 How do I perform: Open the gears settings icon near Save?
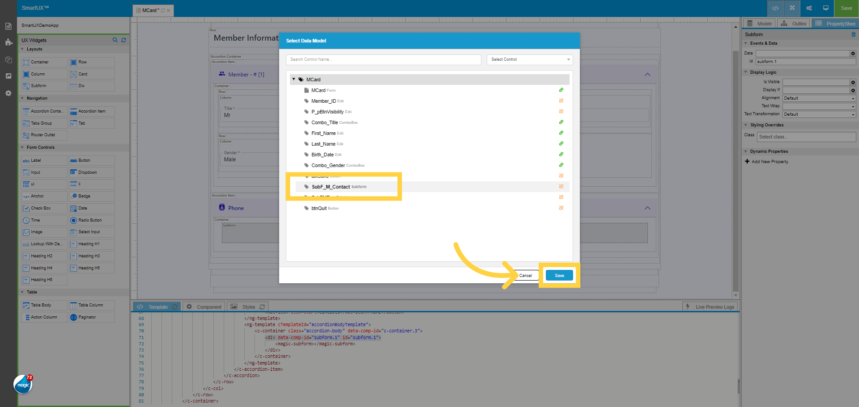pyautogui.click(x=809, y=8)
